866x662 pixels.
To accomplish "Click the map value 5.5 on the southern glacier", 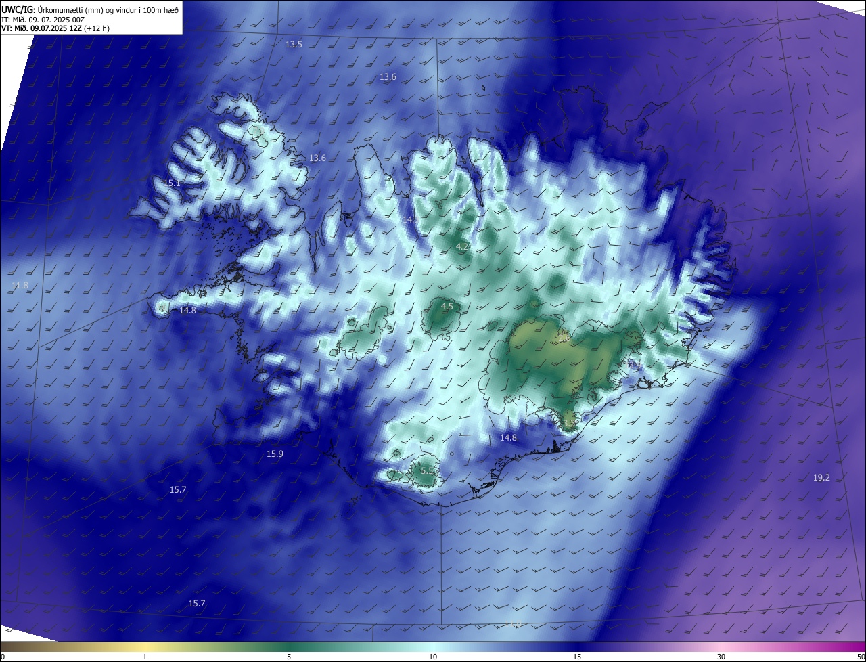I will tap(427, 470).
